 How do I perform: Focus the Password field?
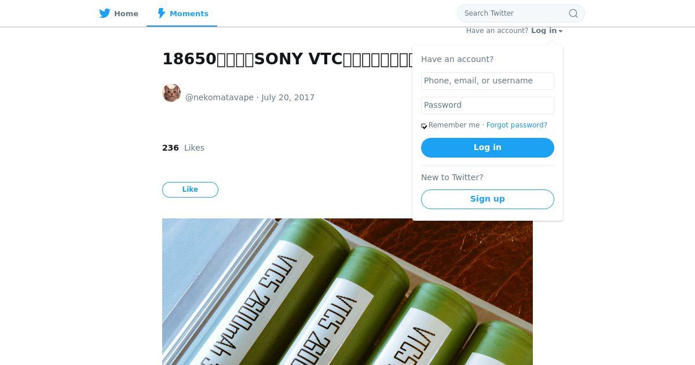488,105
